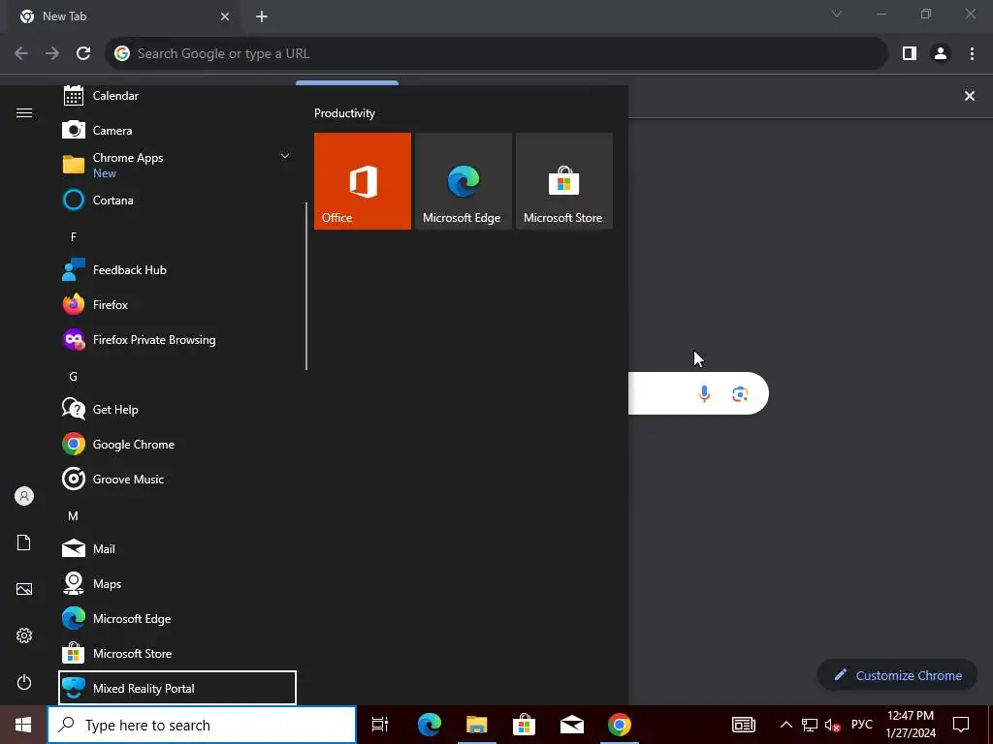This screenshot has height=744, width=993.
Task: Launch the Camera app
Action: (x=177, y=131)
